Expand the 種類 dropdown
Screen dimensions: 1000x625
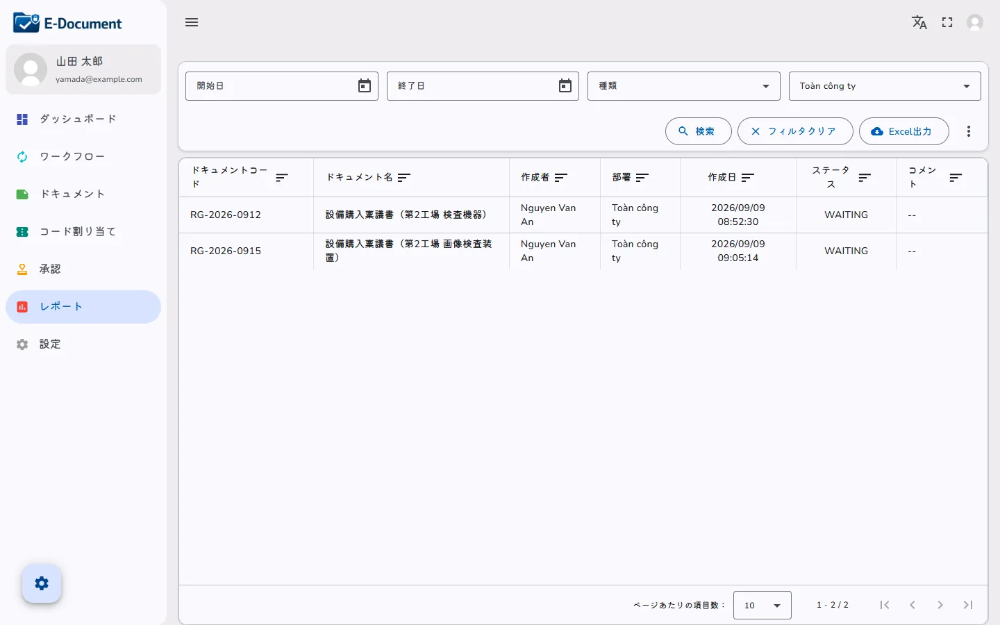tap(684, 86)
